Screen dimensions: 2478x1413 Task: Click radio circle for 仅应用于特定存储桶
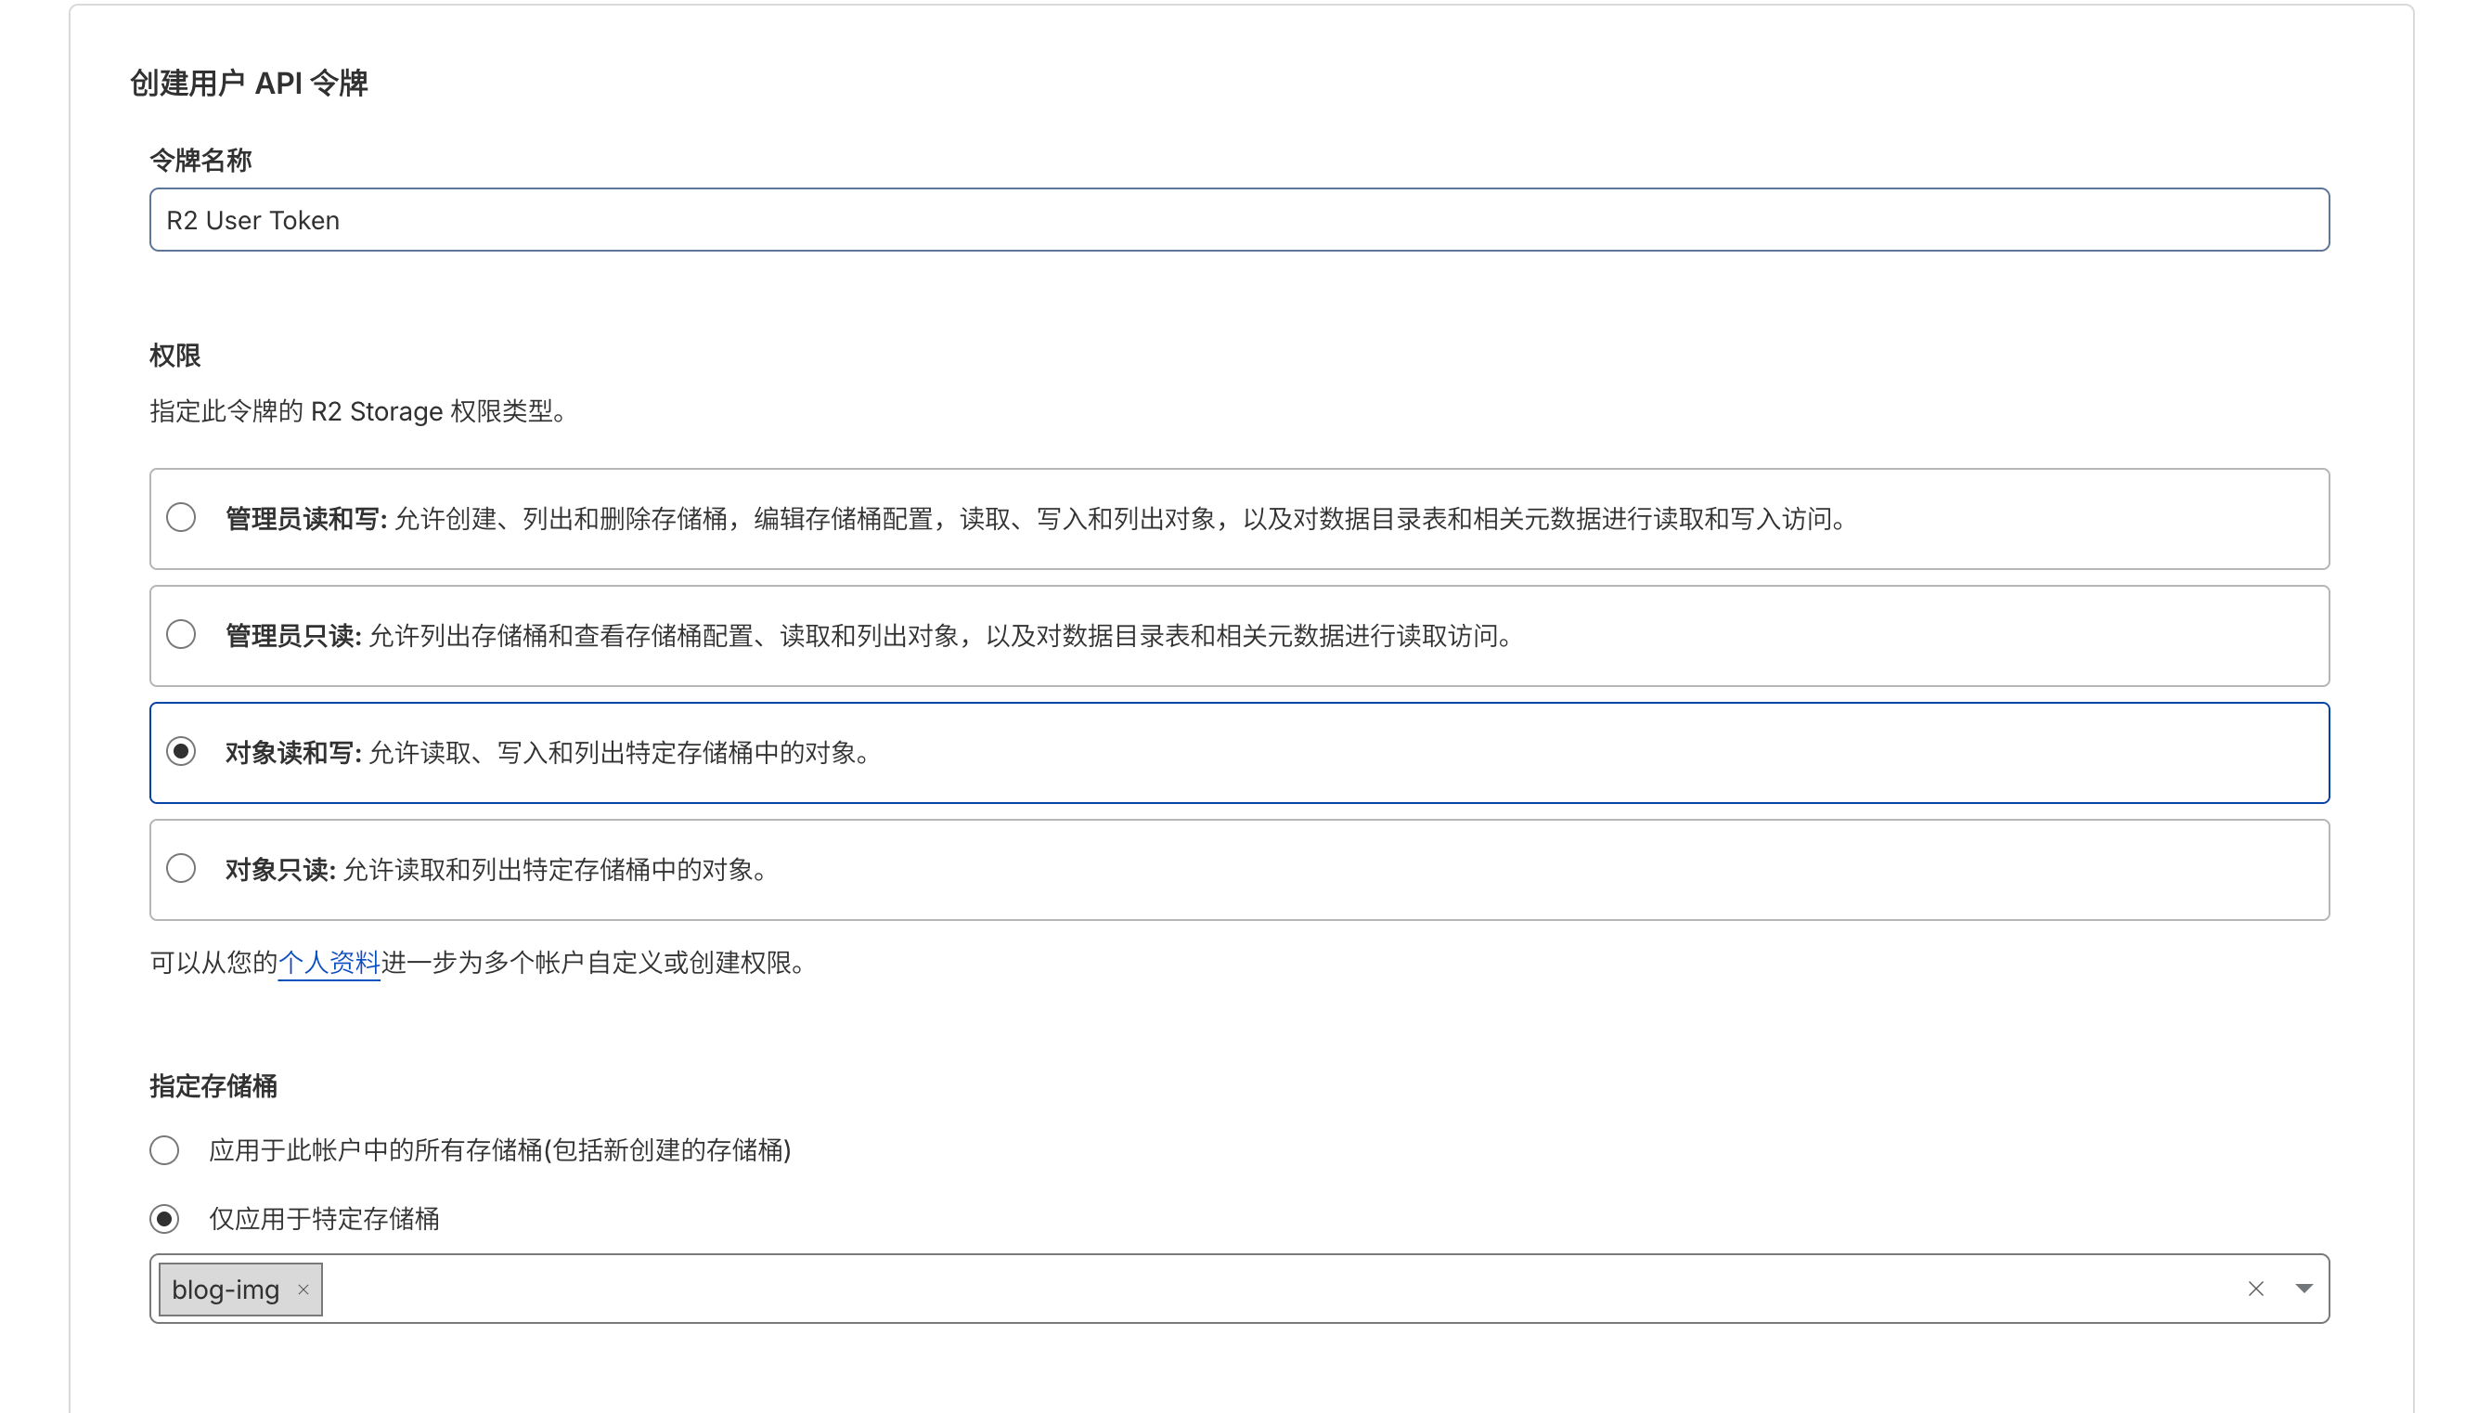tap(164, 1219)
